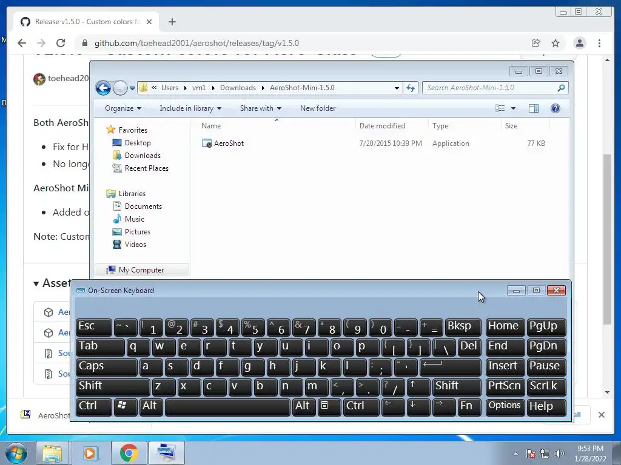Toggle left Ctrl on On-Screen Keyboard
The image size is (621, 465).
(93, 407)
